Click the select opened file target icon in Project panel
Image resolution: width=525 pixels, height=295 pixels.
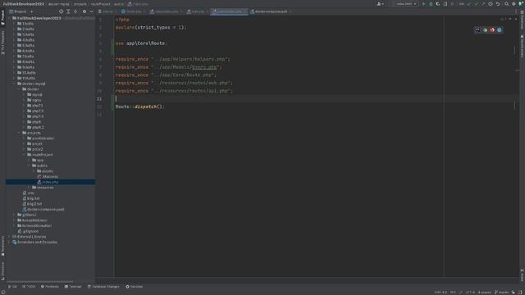click(61, 11)
